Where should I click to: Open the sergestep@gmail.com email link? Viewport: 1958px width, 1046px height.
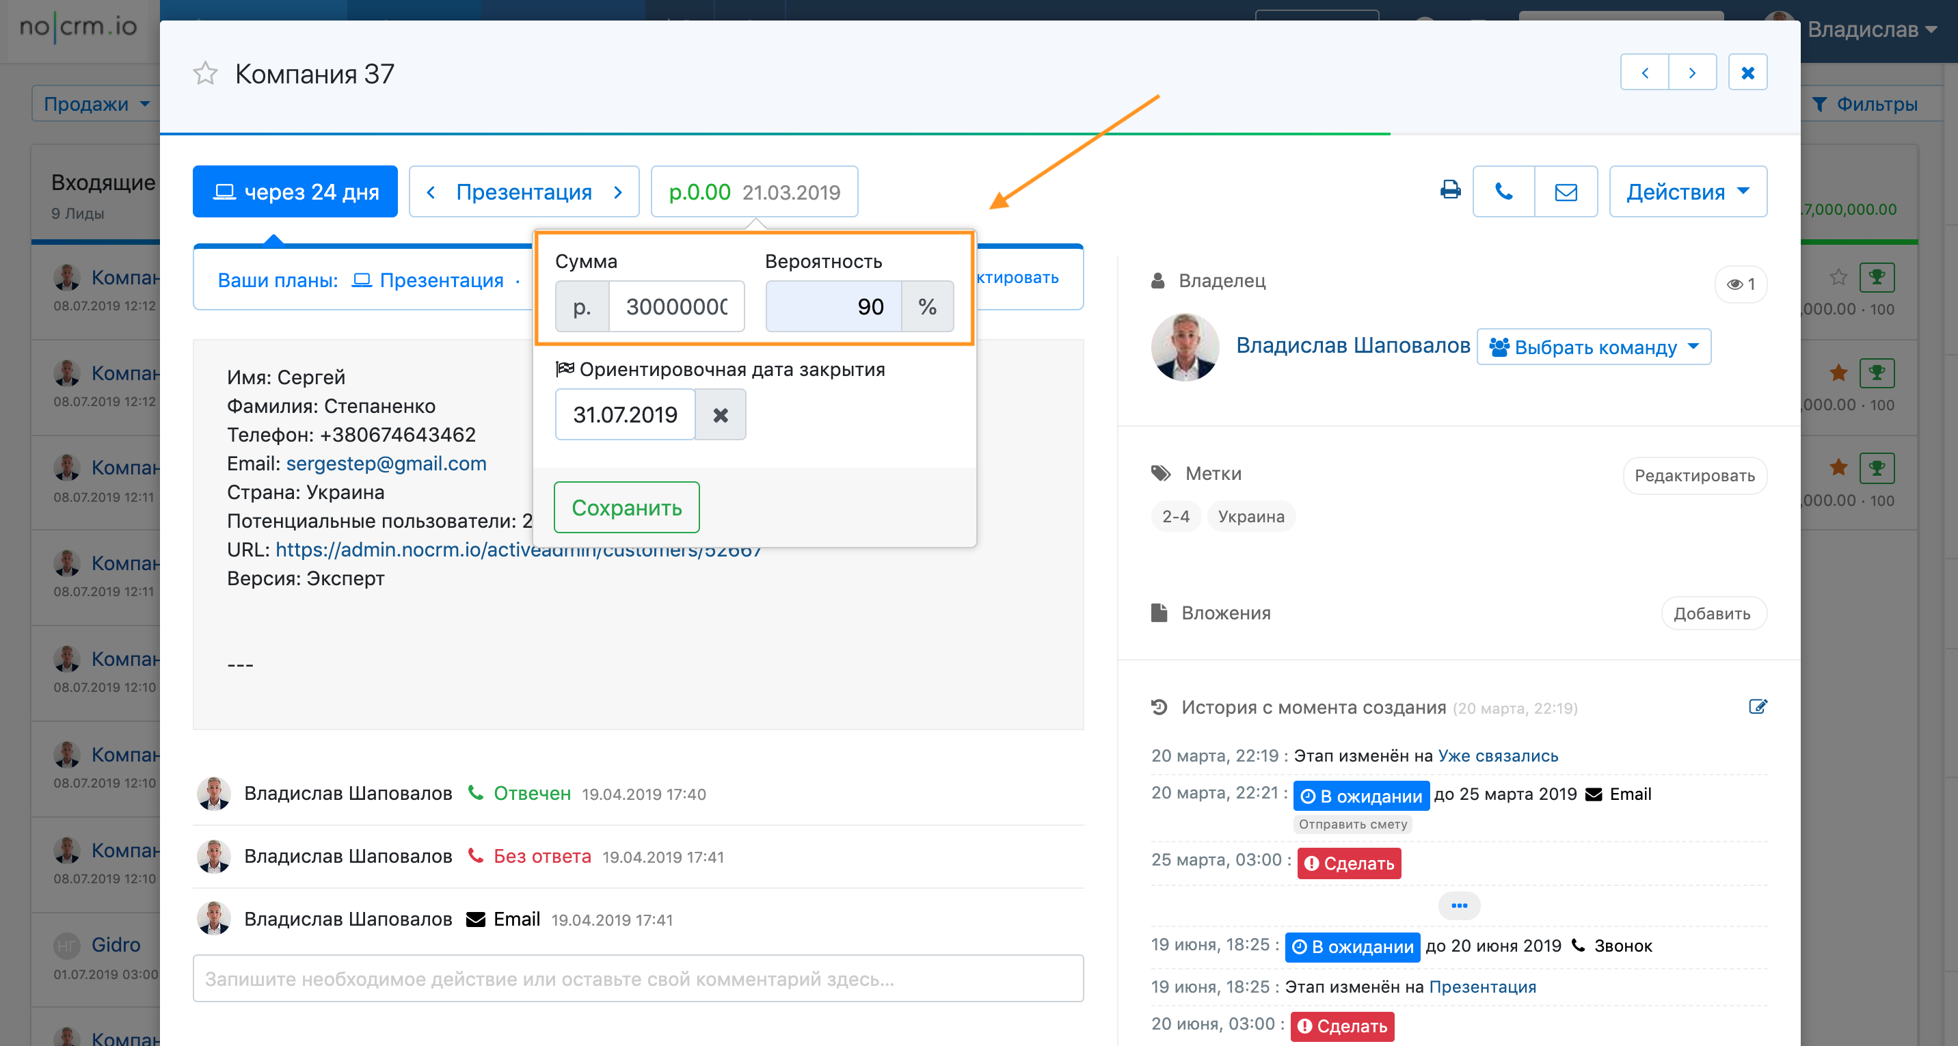(386, 463)
